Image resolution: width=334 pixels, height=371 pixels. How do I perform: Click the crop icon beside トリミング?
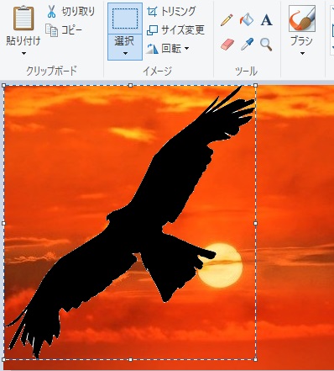(x=152, y=12)
